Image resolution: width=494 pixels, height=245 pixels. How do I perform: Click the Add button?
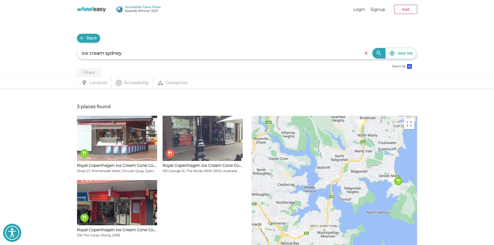pyautogui.click(x=405, y=9)
